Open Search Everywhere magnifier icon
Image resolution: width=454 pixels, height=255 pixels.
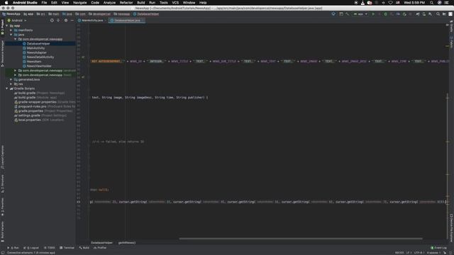coord(438,14)
